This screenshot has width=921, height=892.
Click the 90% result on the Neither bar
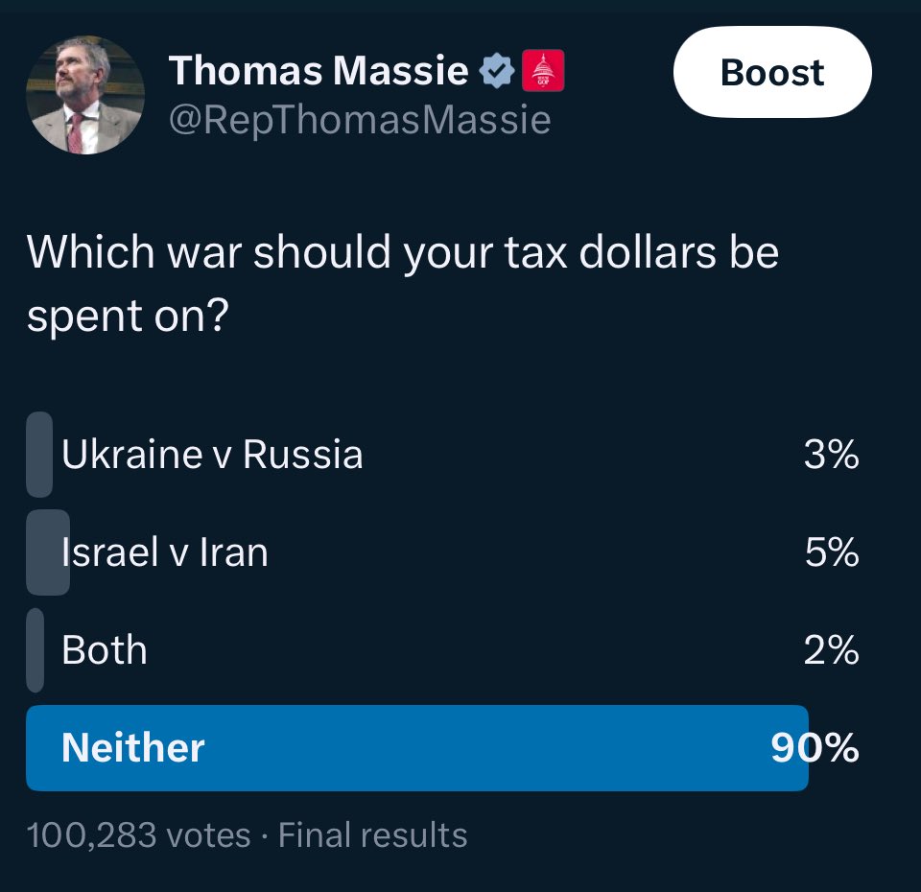815,748
